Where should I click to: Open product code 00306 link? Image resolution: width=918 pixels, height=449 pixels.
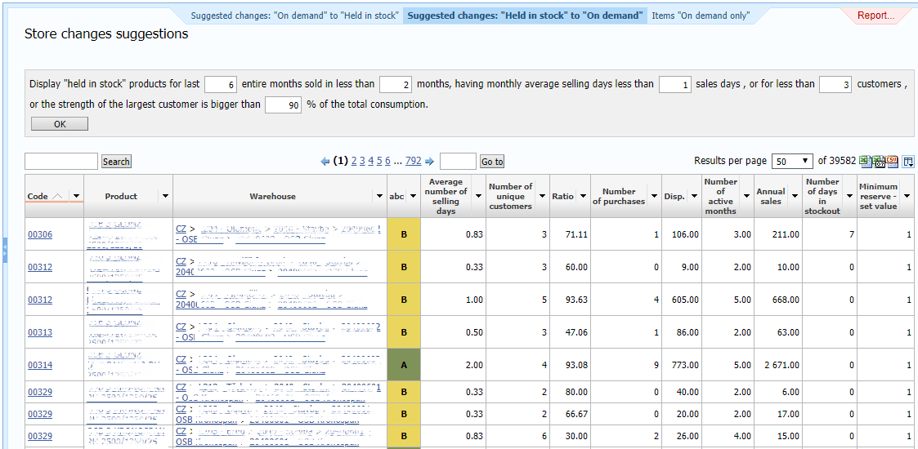pos(40,235)
